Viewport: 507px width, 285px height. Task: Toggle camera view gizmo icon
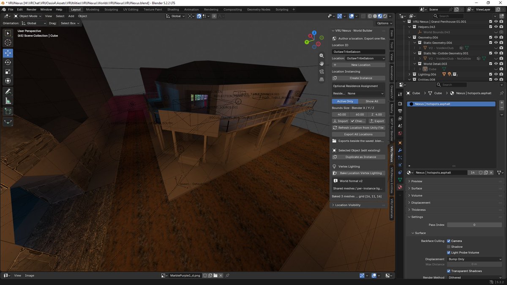pos(322,71)
